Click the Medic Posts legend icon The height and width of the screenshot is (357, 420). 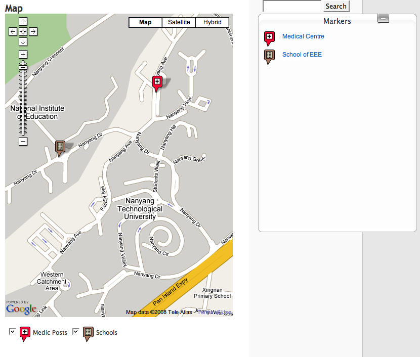25,334
